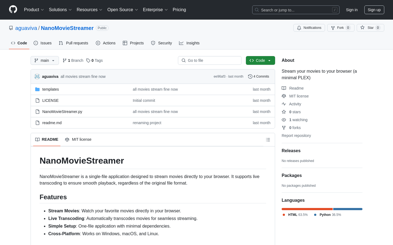
Task: Expand the Product menu
Action: [34, 10]
